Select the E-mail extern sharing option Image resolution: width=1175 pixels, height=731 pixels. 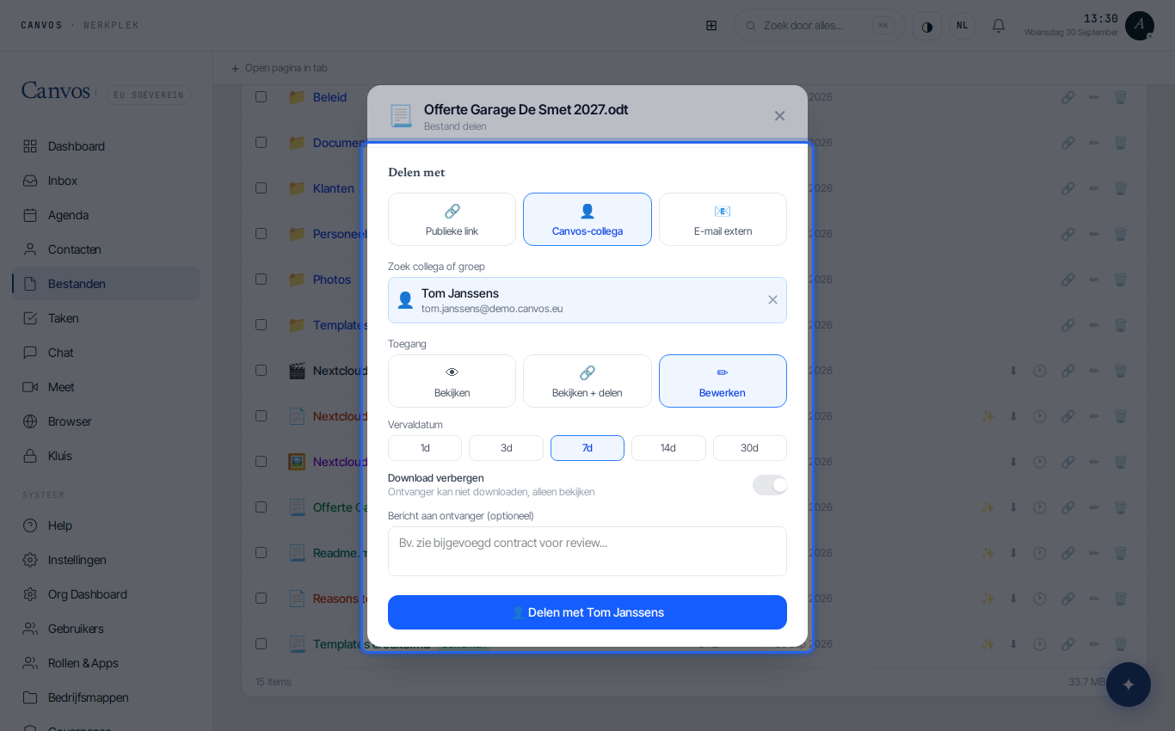click(x=723, y=219)
